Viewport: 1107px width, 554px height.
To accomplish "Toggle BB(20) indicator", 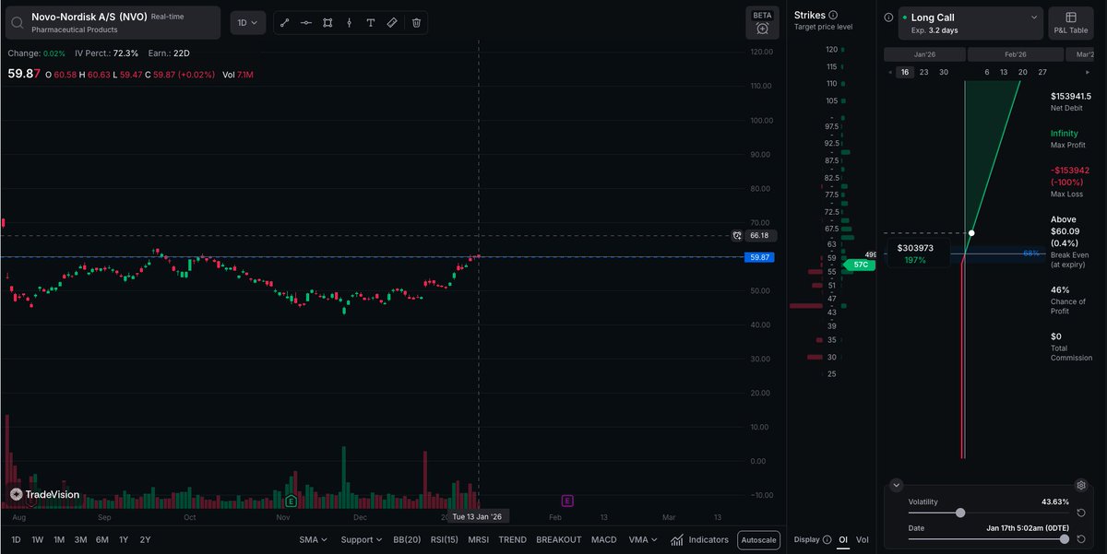I will 407,539.
